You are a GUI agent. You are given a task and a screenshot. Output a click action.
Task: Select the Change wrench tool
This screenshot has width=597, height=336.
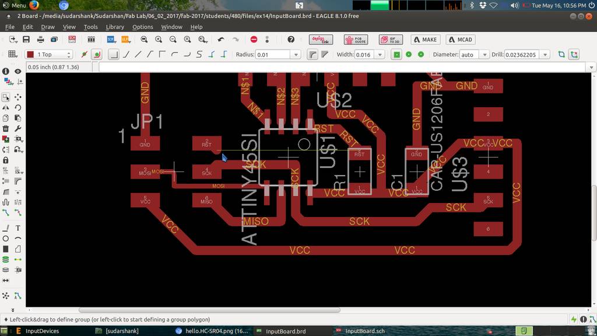point(18,128)
